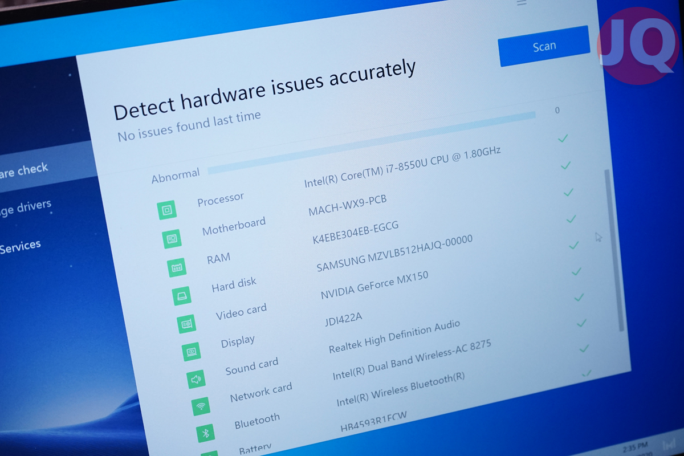Select the sidebar item ending in "drivers"

(x=26, y=208)
